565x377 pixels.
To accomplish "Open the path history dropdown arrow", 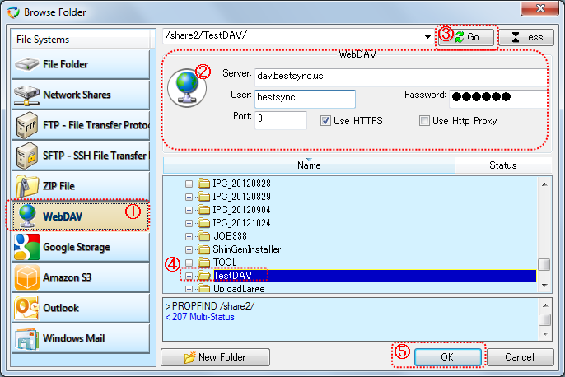I will tap(427, 37).
